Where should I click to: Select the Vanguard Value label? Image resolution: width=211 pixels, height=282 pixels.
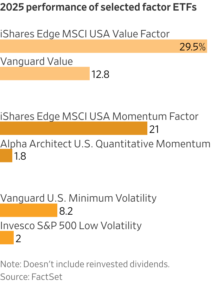pyautogui.click(x=37, y=61)
